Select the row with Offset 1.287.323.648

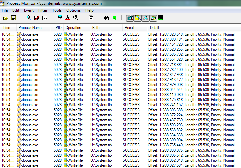coord(121,34)
